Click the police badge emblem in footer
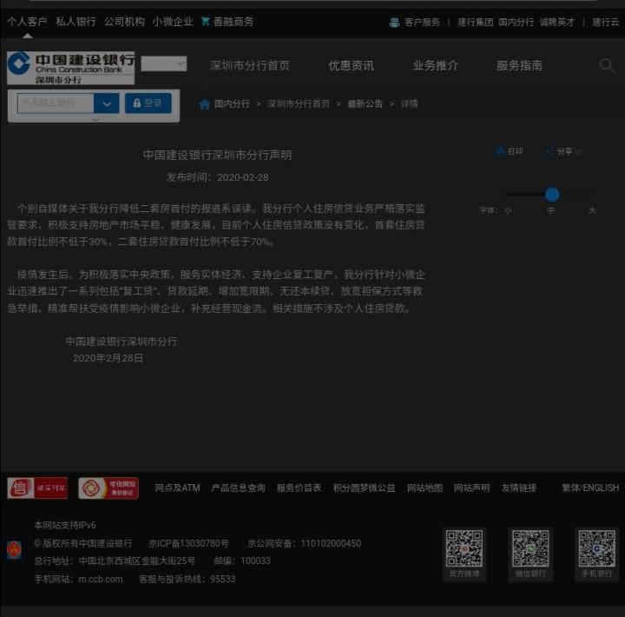This screenshot has width=625, height=617. click(15, 550)
